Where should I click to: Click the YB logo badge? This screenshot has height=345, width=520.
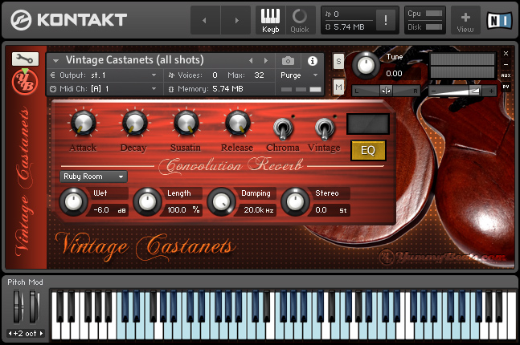click(x=25, y=82)
